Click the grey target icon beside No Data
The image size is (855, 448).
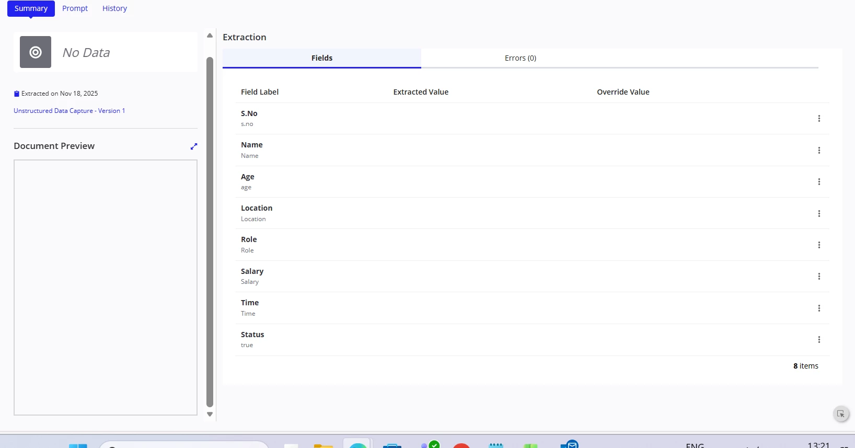[x=36, y=52]
